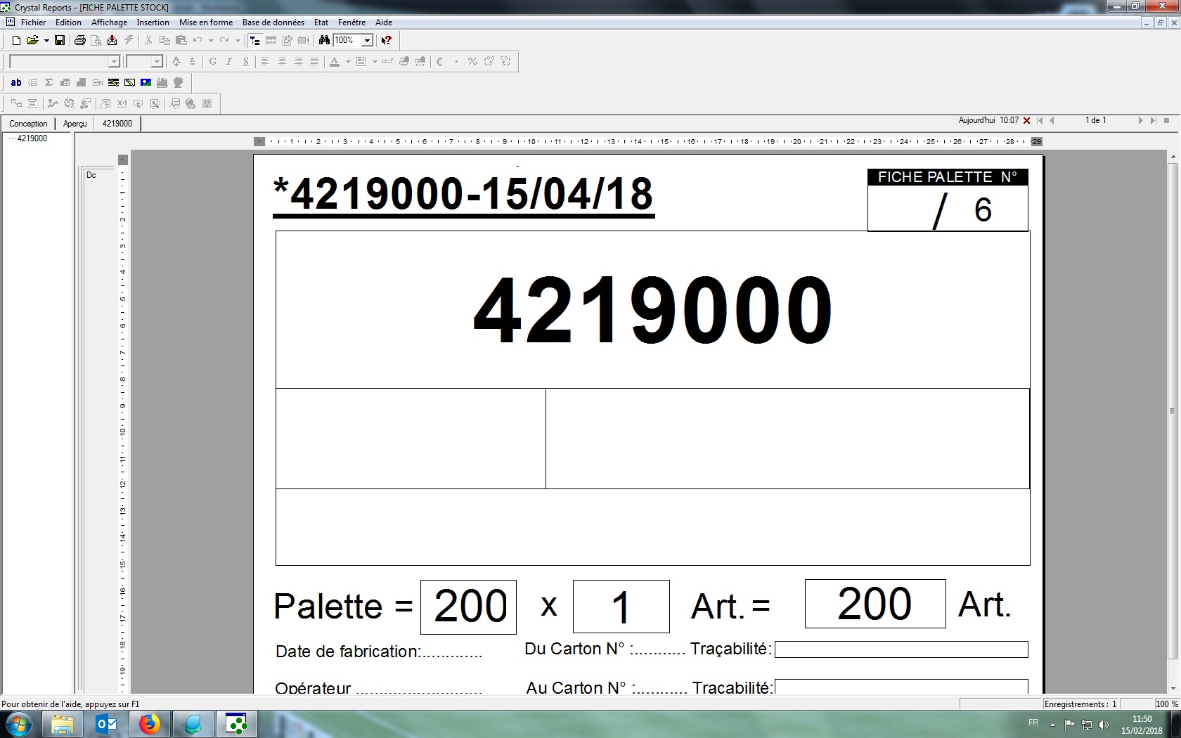Image resolution: width=1181 pixels, height=738 pixels.
Task: Click the Paste clipboard icon
Action: coord(181,41)
